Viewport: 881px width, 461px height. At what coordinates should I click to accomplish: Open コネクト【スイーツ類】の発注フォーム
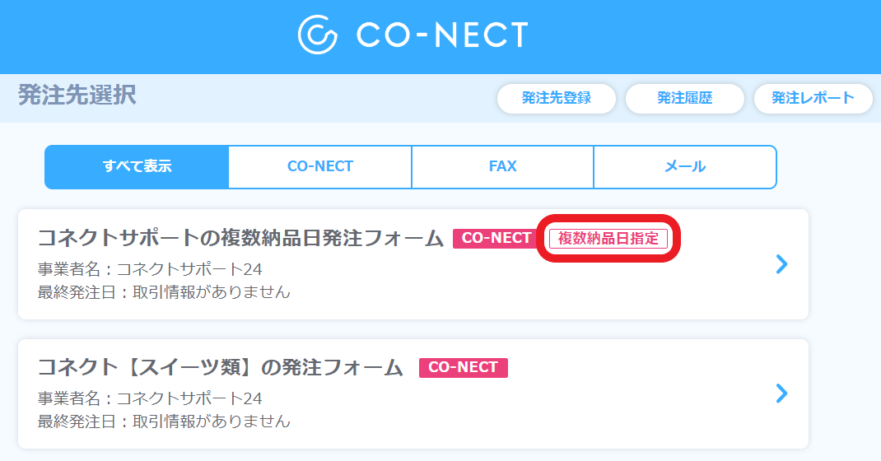[221, 367]
